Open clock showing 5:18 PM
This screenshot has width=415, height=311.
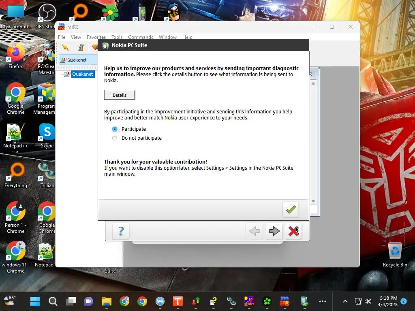point(388,301)
